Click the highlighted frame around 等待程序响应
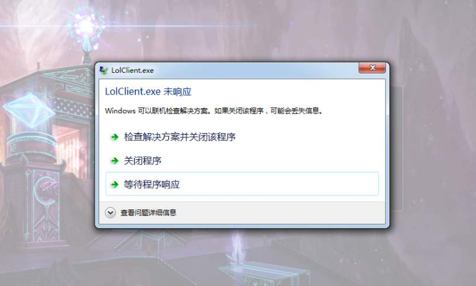 242,184
